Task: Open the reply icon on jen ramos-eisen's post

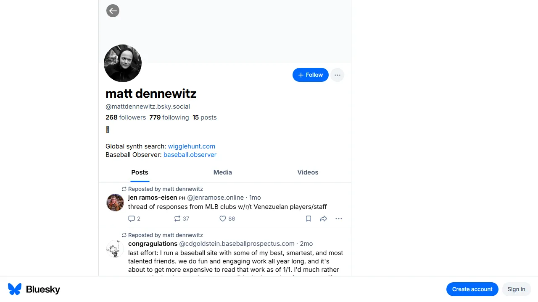Action: [x=132, y=219]
